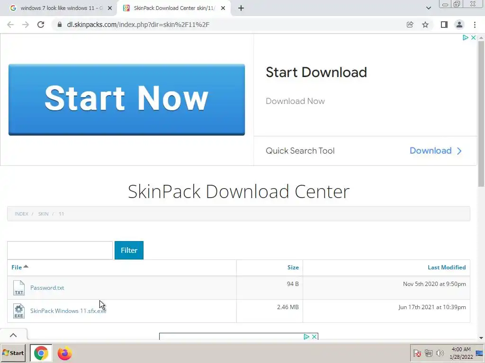
Task: Click the TXT file icon for Password.txt
Action: pyautogui.click(x=19, y=288)
